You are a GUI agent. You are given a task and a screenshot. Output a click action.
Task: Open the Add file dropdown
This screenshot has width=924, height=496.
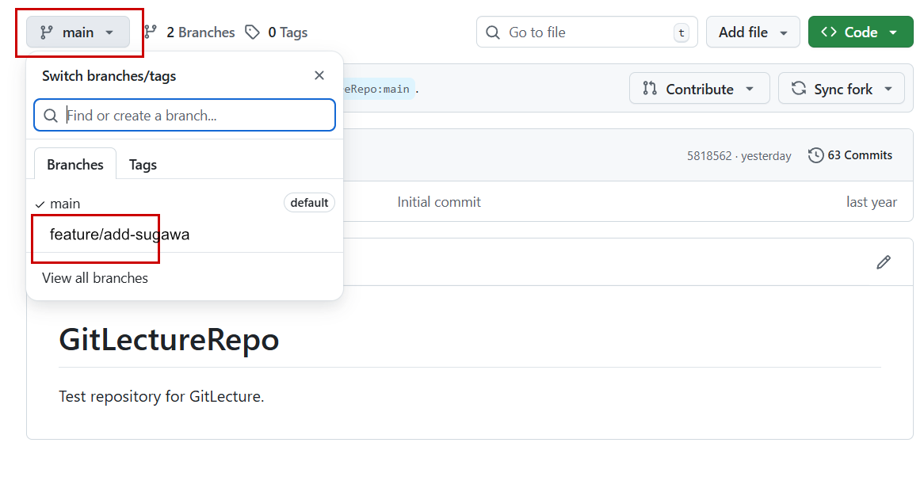pyautogui.click(x=753, y=32)
